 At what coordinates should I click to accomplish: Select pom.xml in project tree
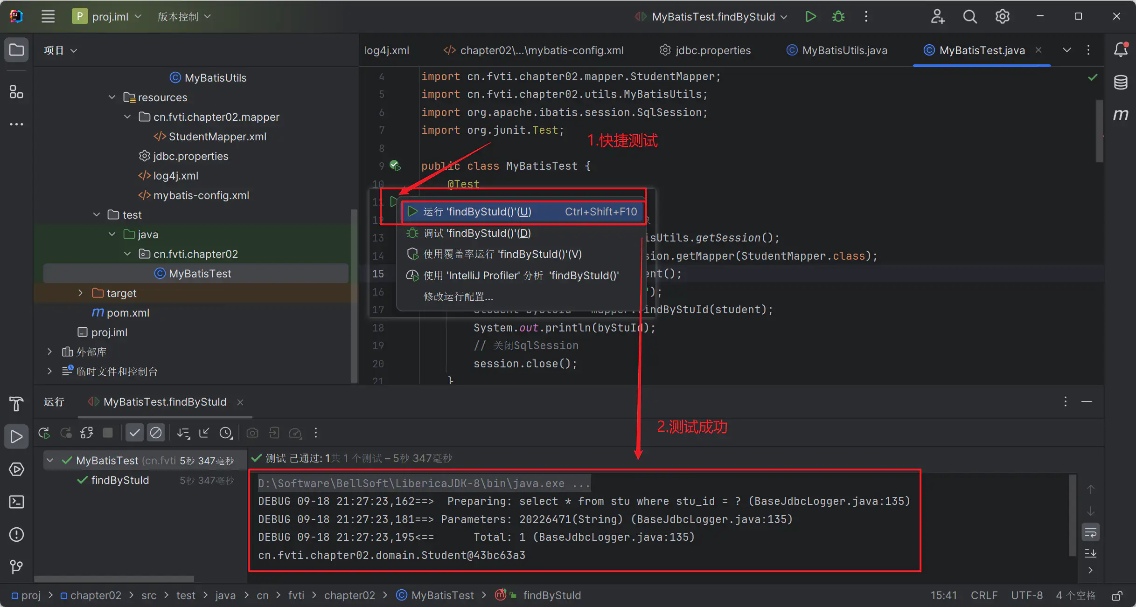[x=120, y=313]
